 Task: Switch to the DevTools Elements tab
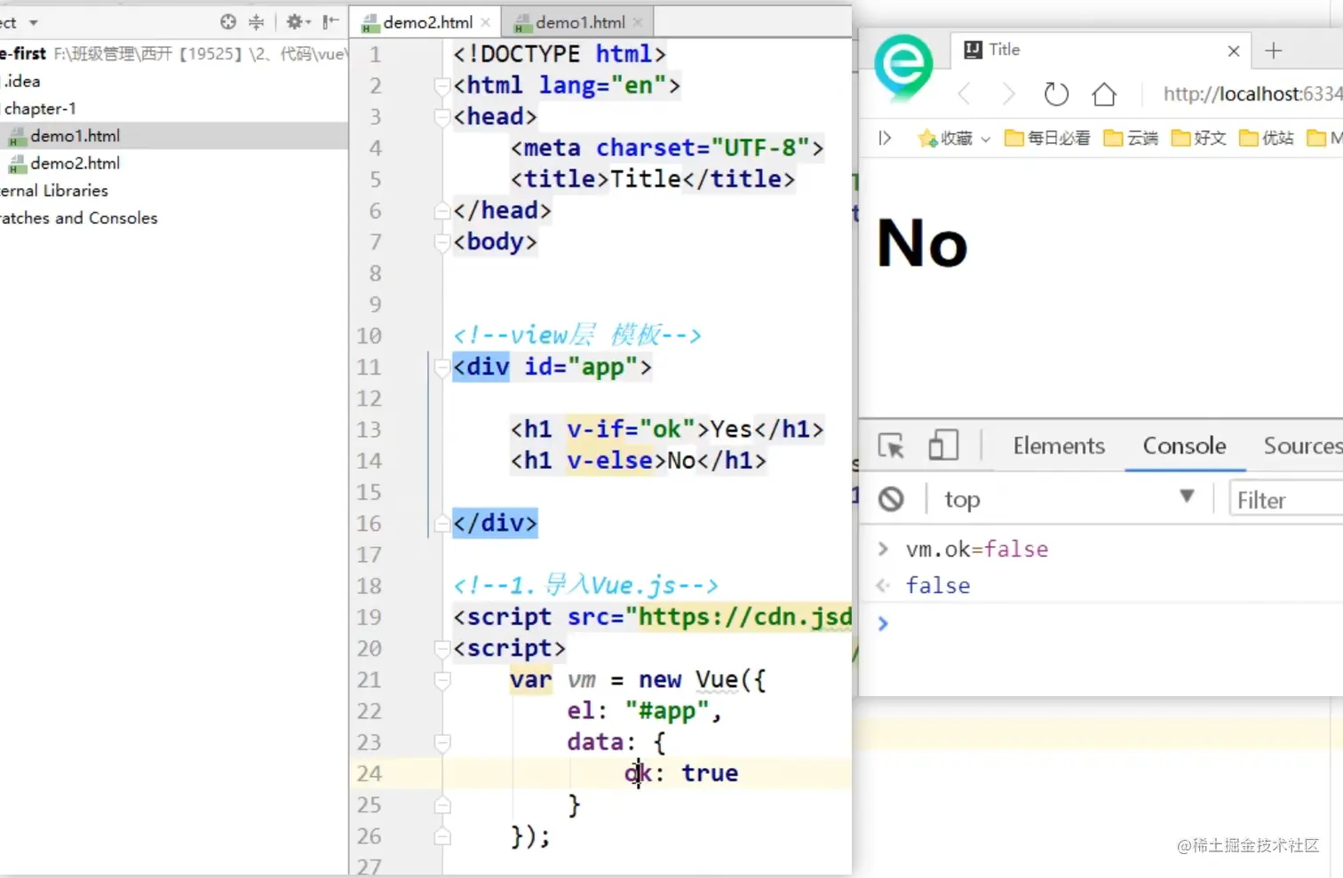(x=1059, y=446)
